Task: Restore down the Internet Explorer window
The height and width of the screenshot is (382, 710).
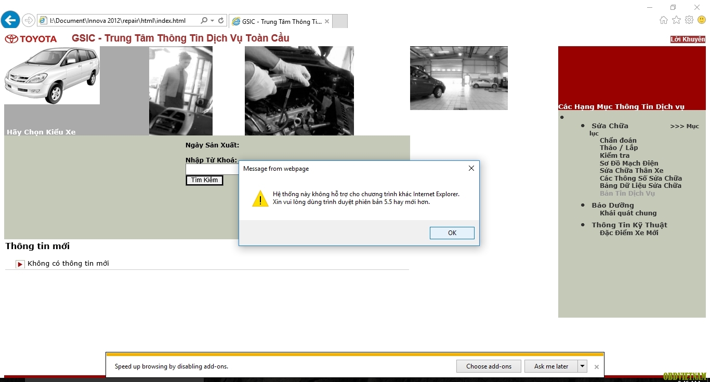Action: coord(673,7)
